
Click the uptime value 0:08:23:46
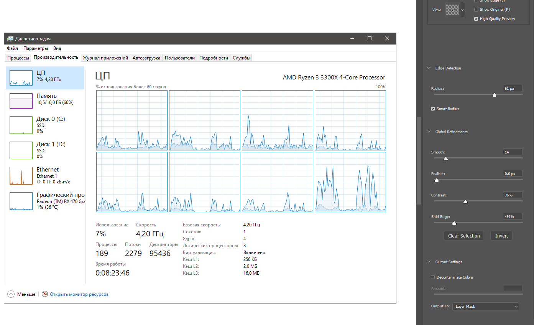(x=112, y=273)
